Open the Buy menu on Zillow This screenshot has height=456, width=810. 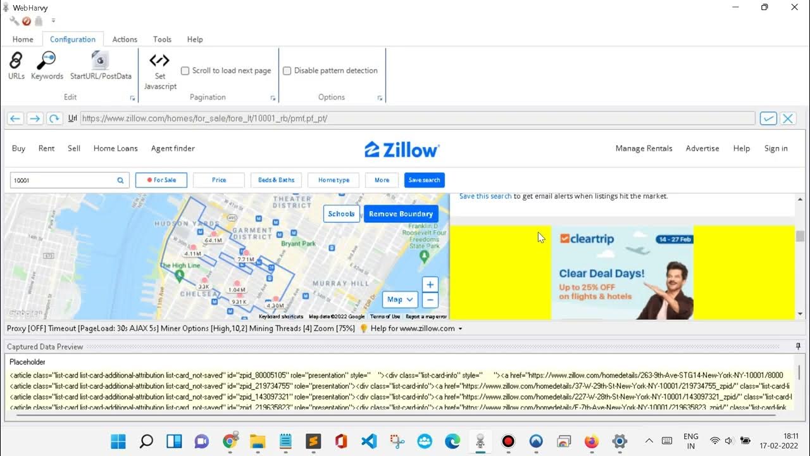(x=18, y=148)
